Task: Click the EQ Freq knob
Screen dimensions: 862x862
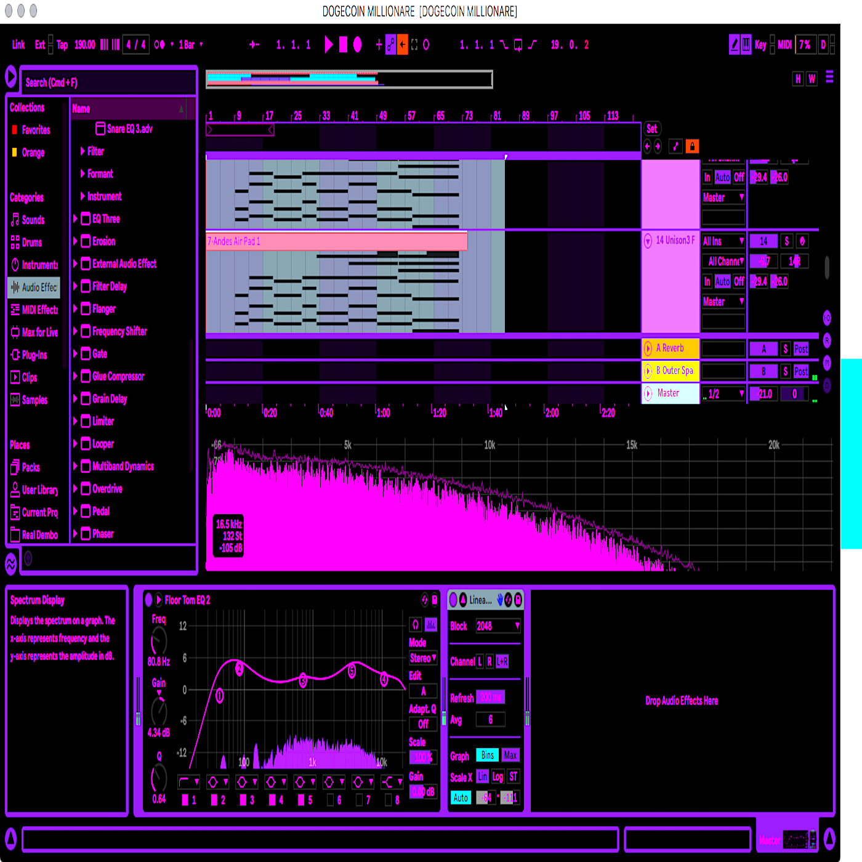Action: click(x=159, y=641)
